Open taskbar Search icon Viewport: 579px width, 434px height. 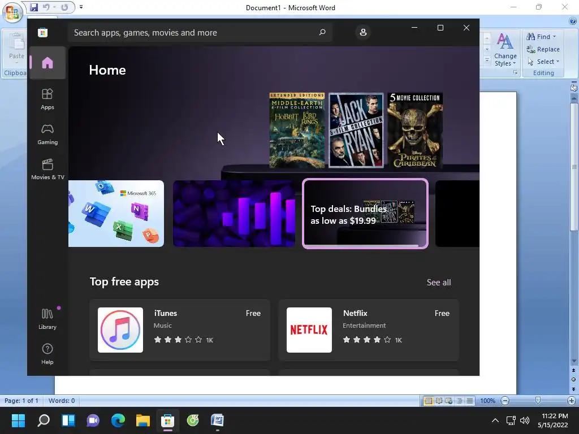tap(43, 420)
